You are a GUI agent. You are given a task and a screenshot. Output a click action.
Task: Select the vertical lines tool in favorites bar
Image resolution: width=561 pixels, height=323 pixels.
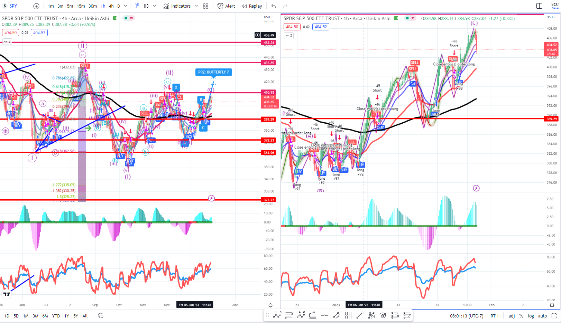(x=348, y=315)
